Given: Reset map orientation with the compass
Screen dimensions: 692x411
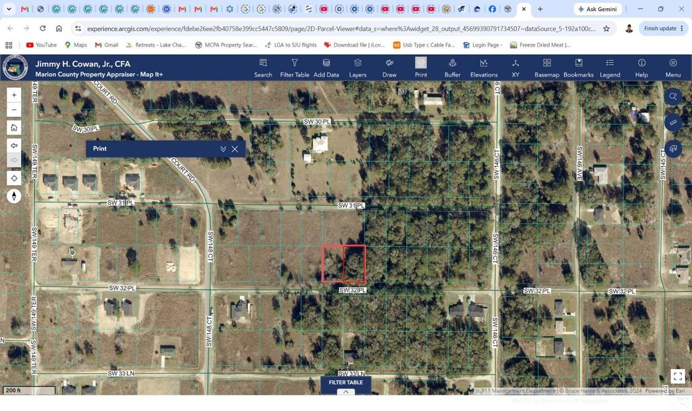Looking at the screenshot, I should 14,196.
